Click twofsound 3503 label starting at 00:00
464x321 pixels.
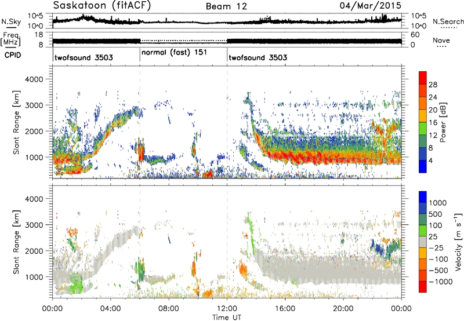pyautogui.click(x=84, y=57)
